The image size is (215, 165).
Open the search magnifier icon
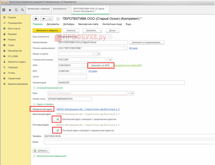pyautogui.click(x=22, y=10)
